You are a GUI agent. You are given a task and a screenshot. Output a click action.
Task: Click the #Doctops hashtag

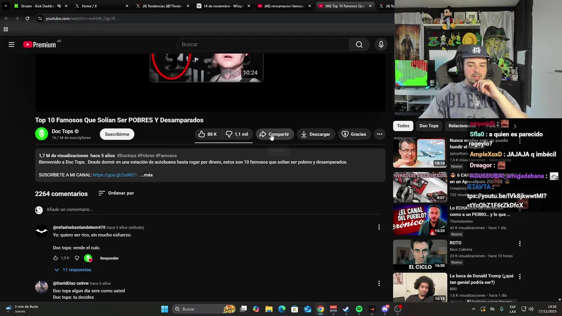point(126,155)
